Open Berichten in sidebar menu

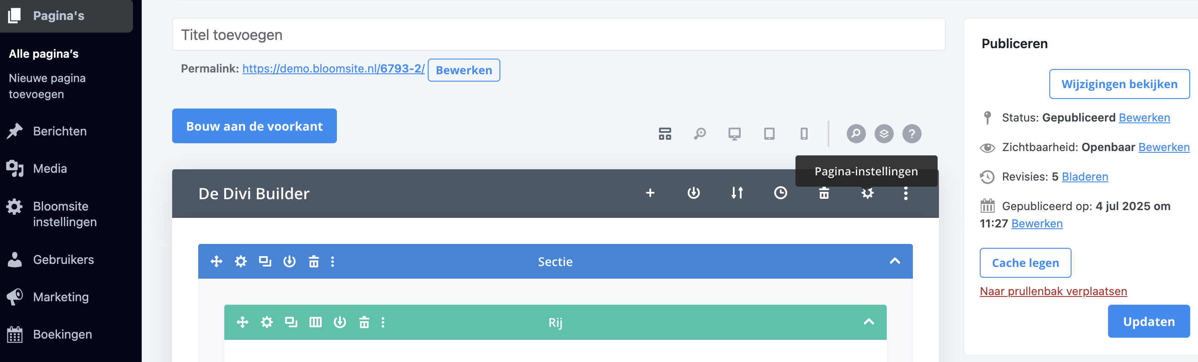[x=60, y=132]
